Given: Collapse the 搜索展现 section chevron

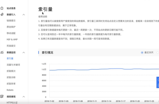Looking at the screenshot, I should (x=24, y=97).
